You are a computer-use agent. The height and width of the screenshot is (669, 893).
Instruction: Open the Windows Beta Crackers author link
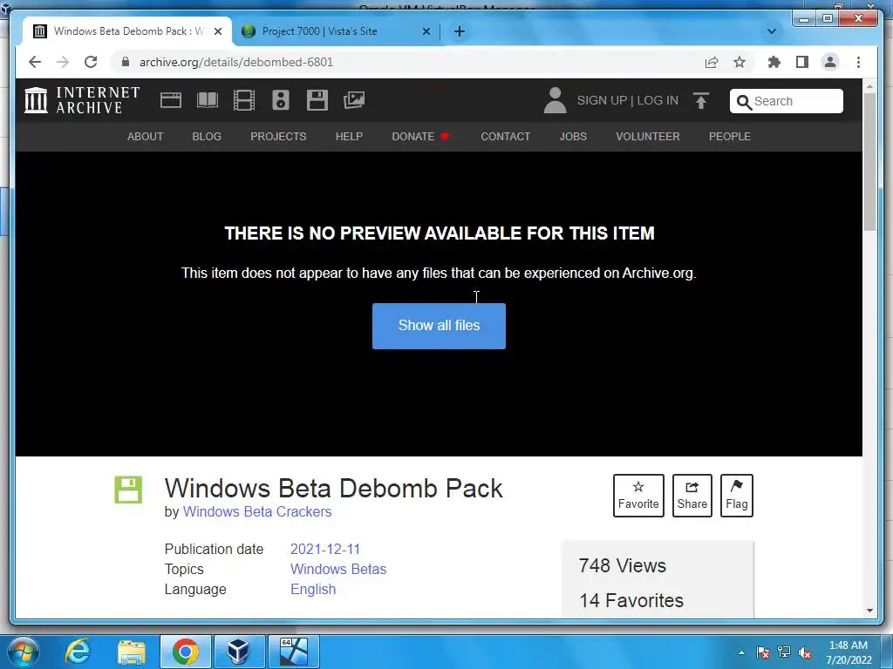257,511
